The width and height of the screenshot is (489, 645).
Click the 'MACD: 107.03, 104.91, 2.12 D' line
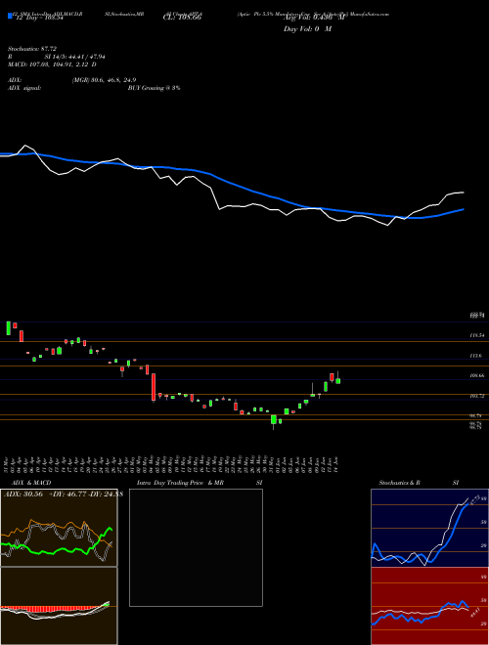(x=52, y=64)
